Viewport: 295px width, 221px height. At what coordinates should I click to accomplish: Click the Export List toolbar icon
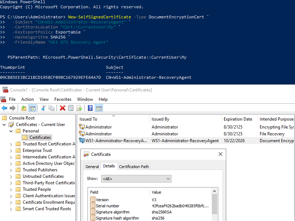(79, 108)
